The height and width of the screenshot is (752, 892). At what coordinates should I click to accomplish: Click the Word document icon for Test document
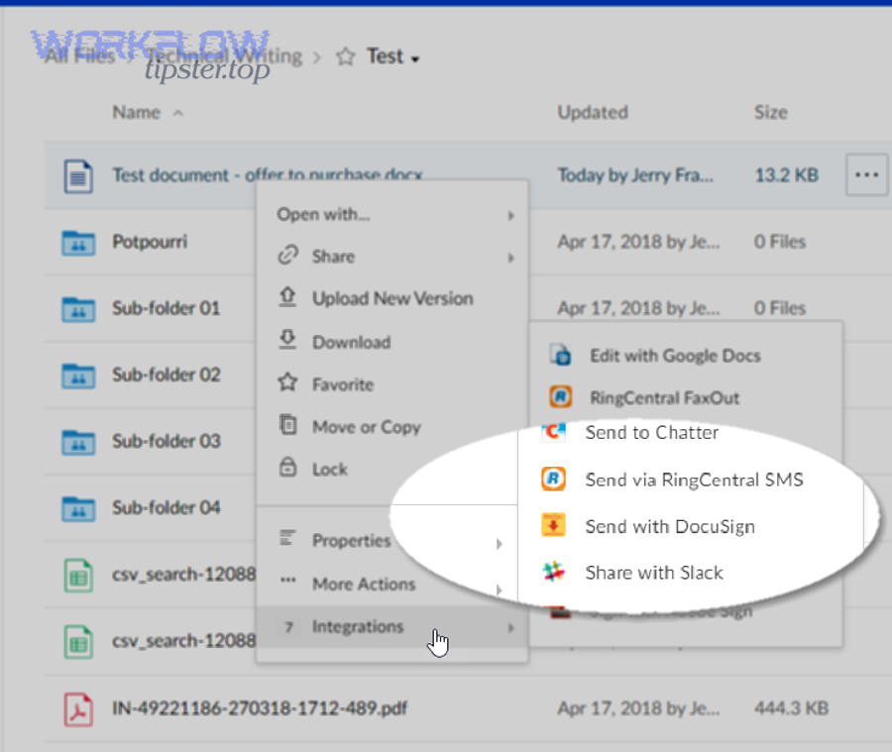tap(78, 176)
